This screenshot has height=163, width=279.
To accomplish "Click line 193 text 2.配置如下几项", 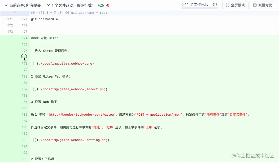I will (x=42, y=159).
